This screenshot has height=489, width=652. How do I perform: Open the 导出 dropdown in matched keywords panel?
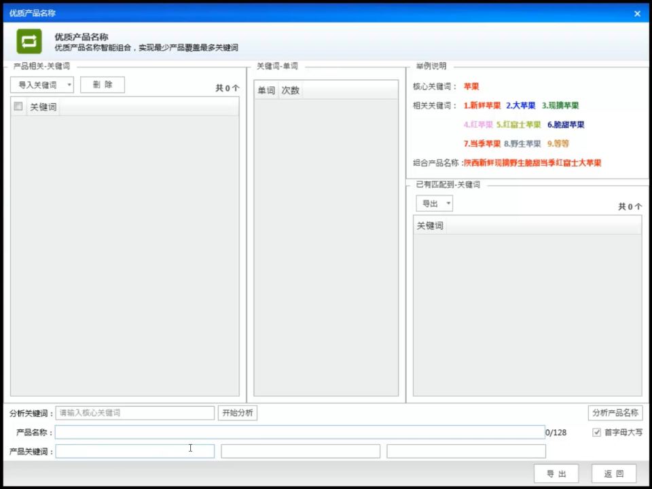point(434,204)
